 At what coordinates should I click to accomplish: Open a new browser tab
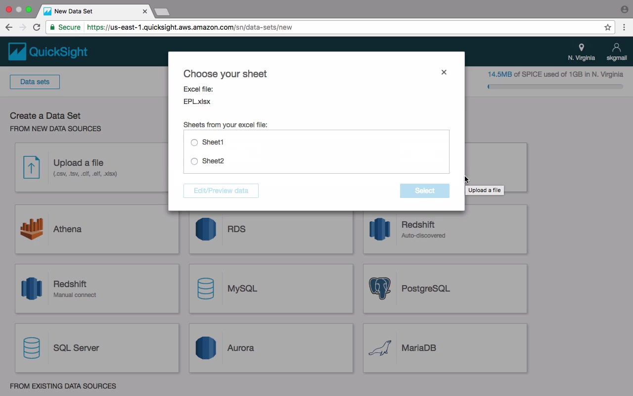click(162, 11)
